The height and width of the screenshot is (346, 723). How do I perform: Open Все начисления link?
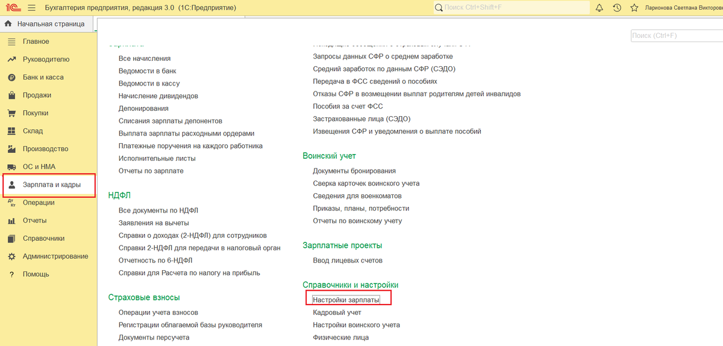pyautogui.click(x=145, y=58)
